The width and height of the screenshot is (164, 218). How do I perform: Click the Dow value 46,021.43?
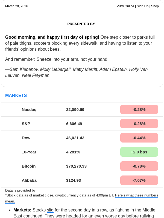75,138
